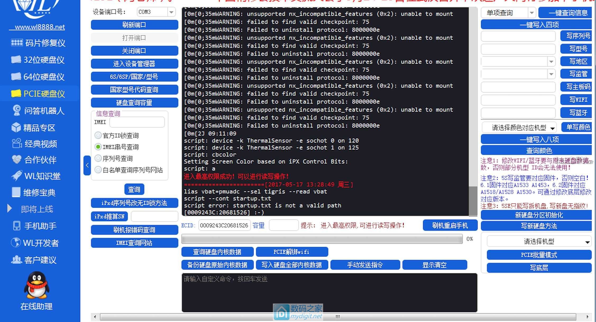Click the bottom horizontal scrollbar thumb
596x322 pixels.
337,317
